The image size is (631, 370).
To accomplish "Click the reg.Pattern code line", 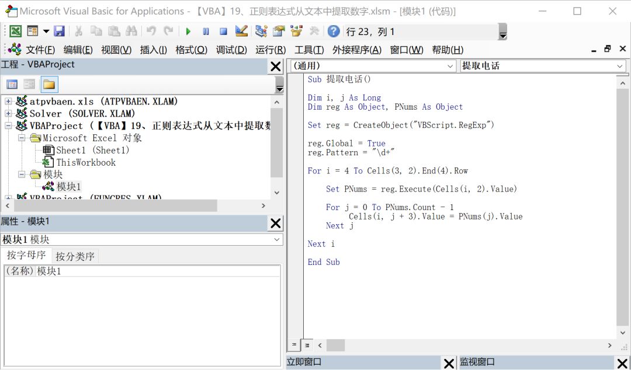I will (351, 152).
